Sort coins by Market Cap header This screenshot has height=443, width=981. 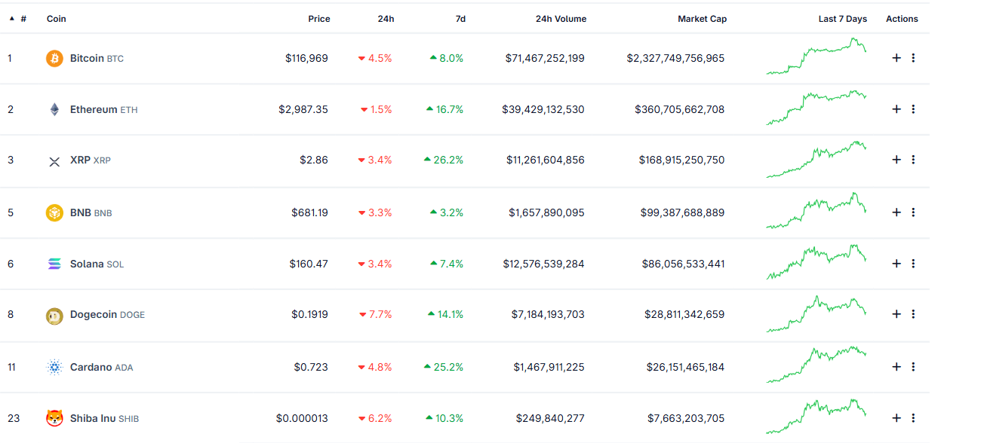click(702, 19)
